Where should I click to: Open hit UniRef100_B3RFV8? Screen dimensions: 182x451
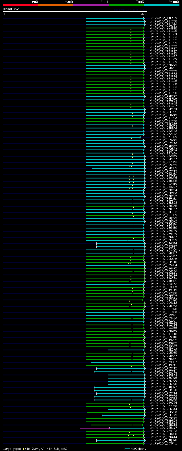163,390
